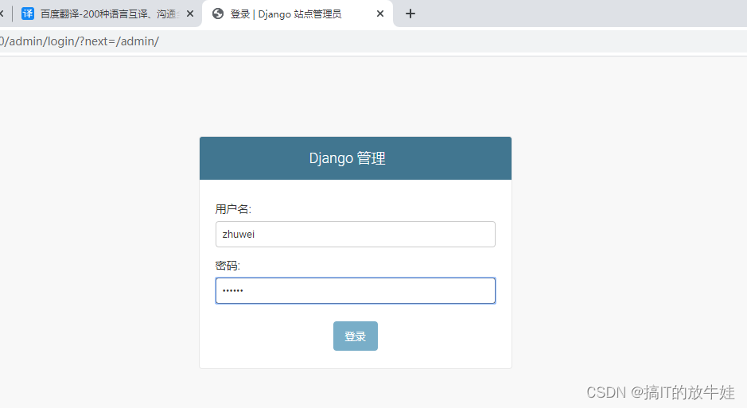
Task: Focus the username field containing zhuwei
Action: (x=356, y=235)
